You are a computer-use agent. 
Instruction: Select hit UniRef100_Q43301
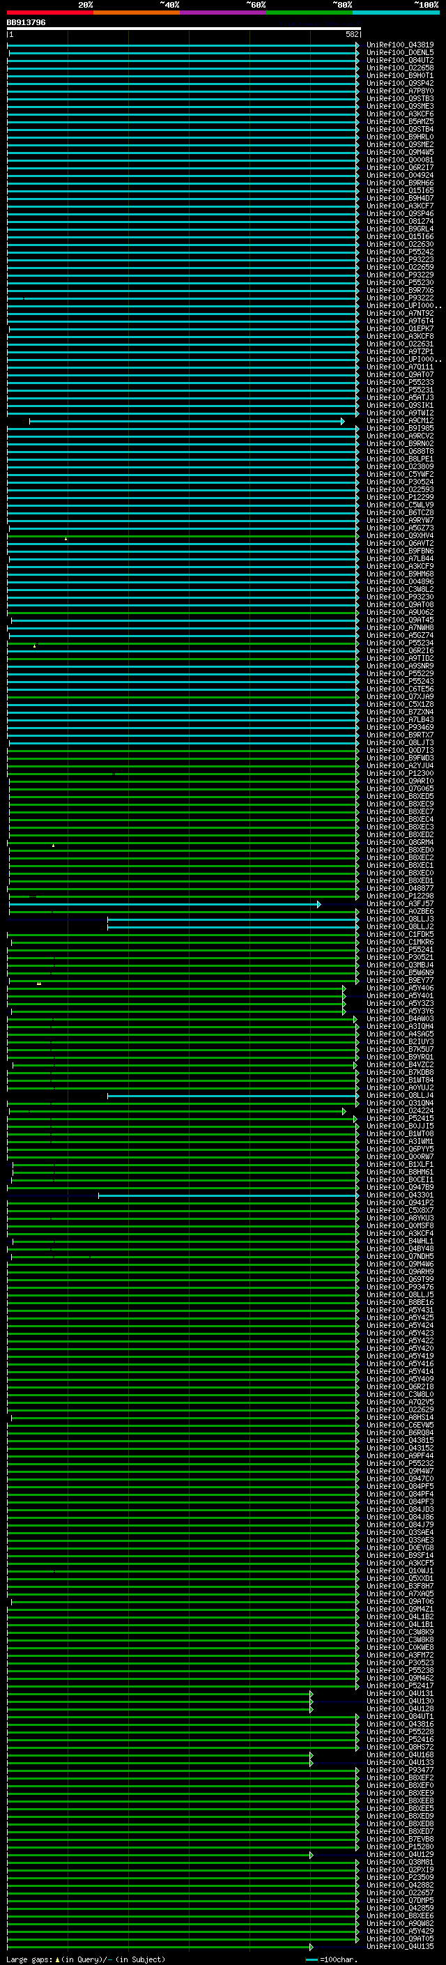tap(400, 1195)
